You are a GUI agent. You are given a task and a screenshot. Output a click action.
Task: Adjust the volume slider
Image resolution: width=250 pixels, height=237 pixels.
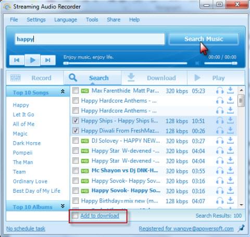[x=221, y=64]
